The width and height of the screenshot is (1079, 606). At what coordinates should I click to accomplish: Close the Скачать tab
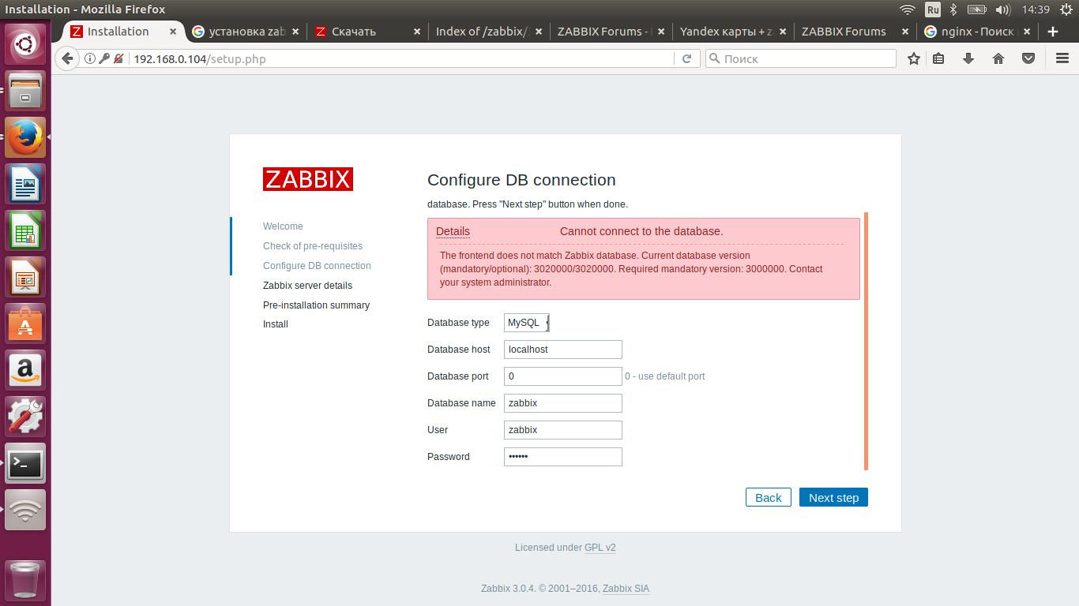click(x=417, y=32)
